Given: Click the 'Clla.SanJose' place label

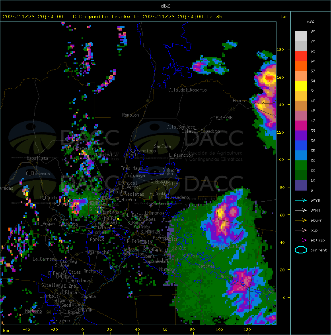Looking at the screenshot, I should point(181,127).
